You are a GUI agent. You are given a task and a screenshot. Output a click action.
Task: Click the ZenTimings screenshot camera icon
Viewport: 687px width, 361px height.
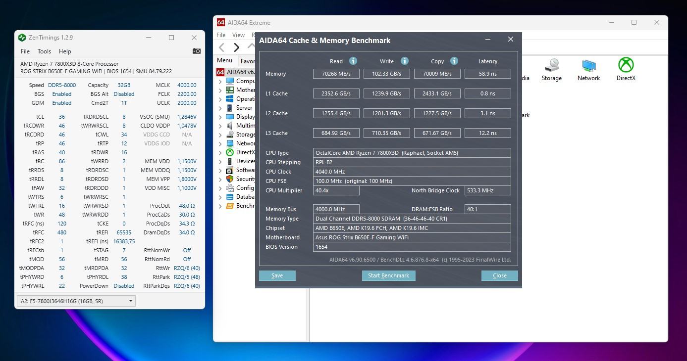coord(197,51)
